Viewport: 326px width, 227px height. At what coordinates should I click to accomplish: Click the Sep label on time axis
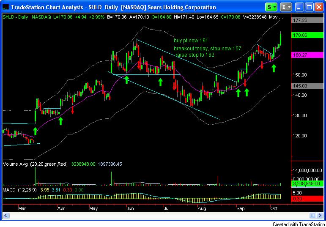pyautogui.click(x=240, y=208)
